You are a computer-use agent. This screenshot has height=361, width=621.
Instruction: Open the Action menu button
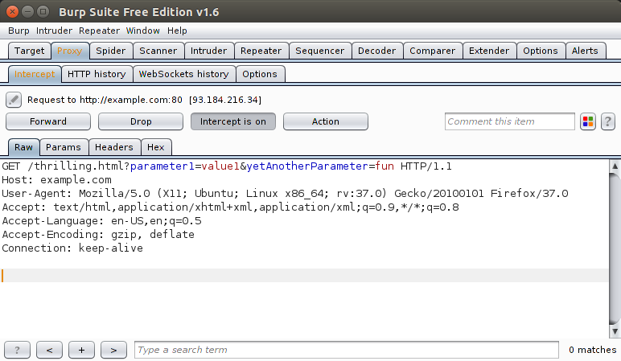(x=326, y=121)
